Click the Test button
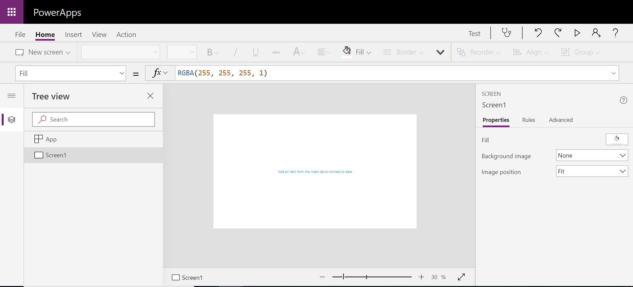This screenshot has width=633, height=287. coord(474,34)
